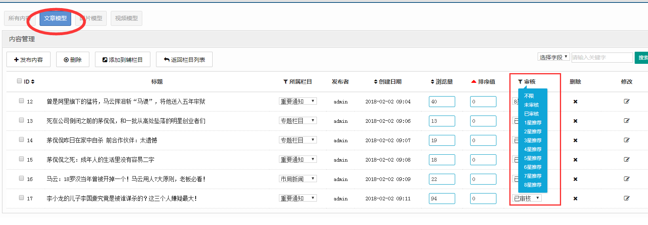Click the keyword search input field
This screenshot has height=225, width=648.
(602, 58)
